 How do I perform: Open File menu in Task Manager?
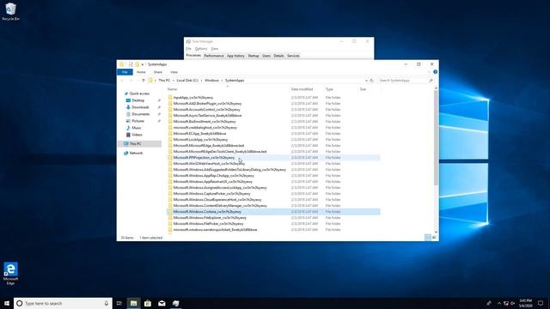[188, 49]
